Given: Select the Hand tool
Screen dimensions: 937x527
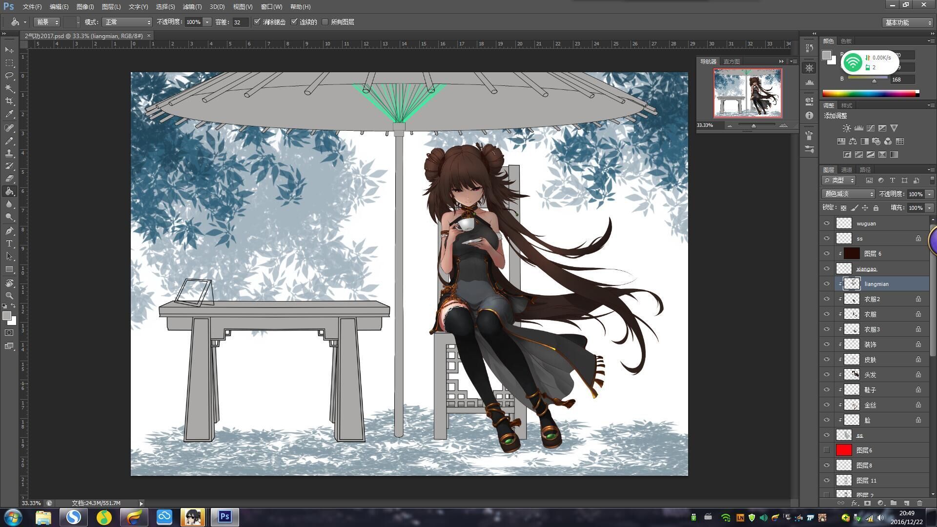Looking at the screenshot, I should point(9,283).
